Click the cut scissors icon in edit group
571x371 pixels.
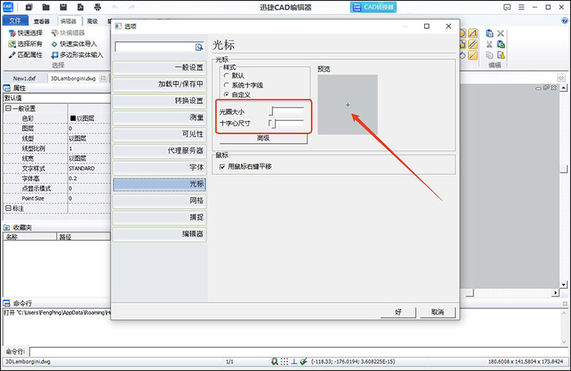(x=490, y=44)
